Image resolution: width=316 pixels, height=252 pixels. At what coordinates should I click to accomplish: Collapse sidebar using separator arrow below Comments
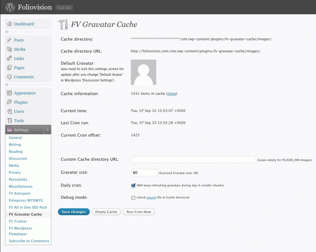tap(7, 85)
